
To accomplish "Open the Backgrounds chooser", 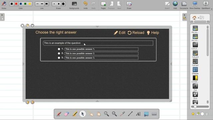I will [x=74, y=5].
